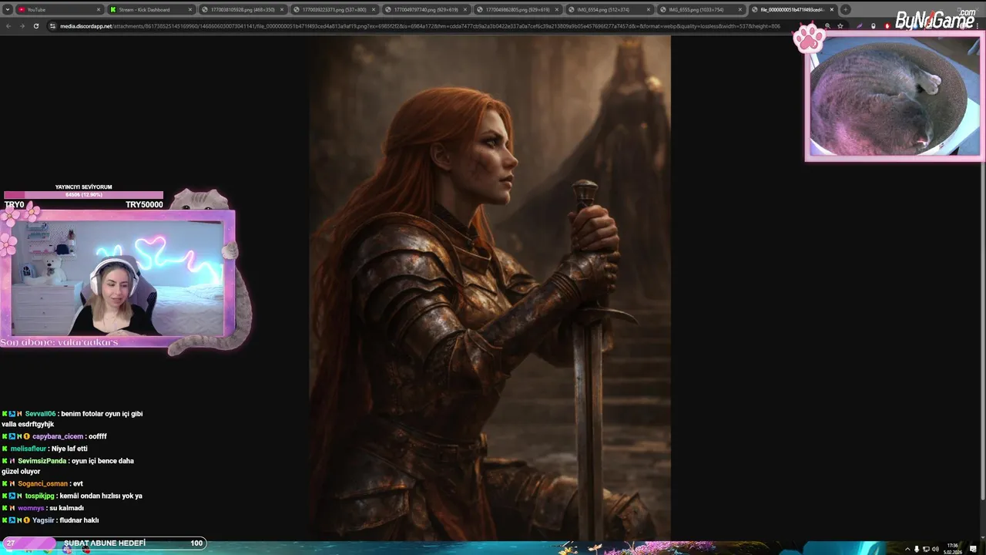
Task: Click the media.discordapp.net address bar URL
Action: pos(420,25)
